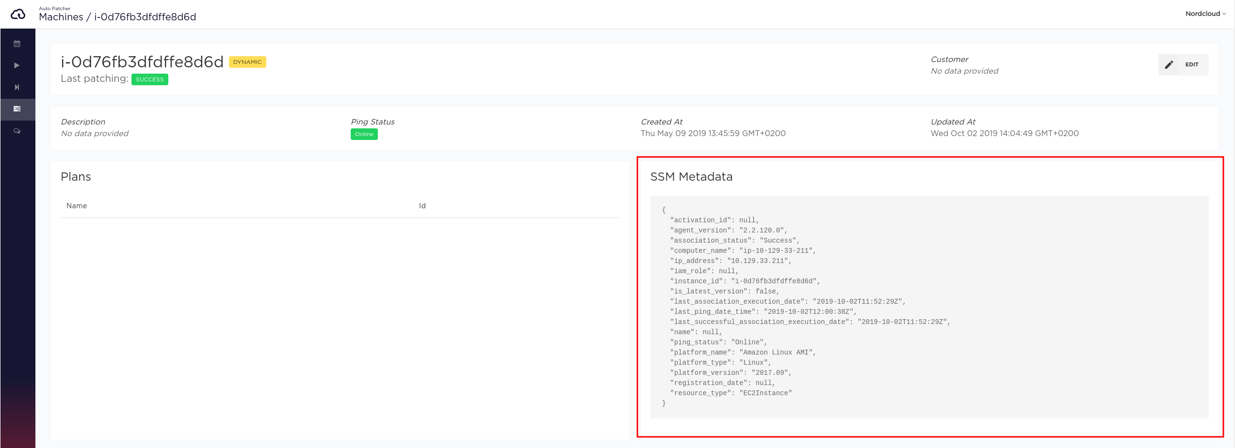The height and width of the screenshot is (448, 1235).
Task: Click the "platform_type" metadata line
Action: coord(721,363)
